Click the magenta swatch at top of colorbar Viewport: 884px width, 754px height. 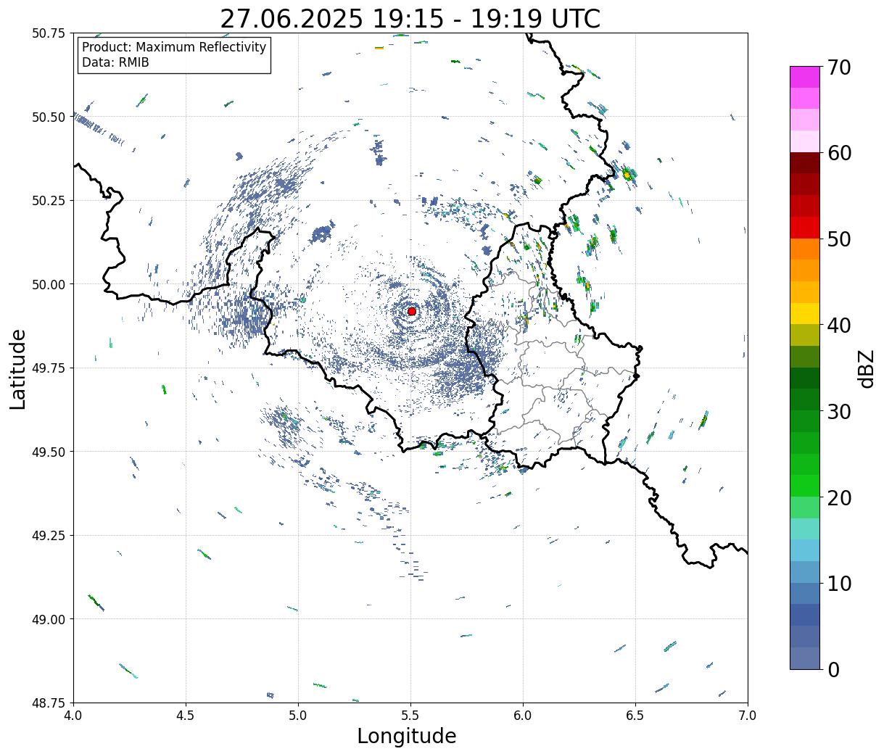click(x=805, y=78)
